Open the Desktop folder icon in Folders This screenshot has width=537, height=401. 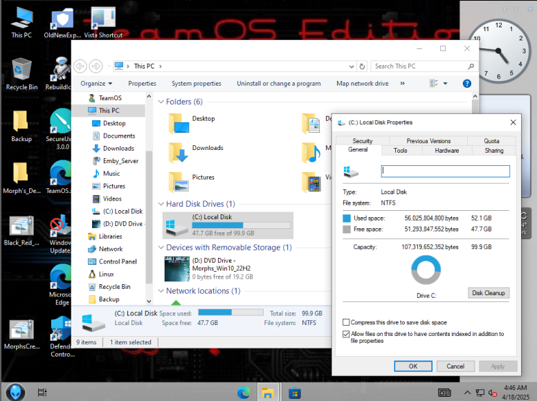[x=179, y=124]
